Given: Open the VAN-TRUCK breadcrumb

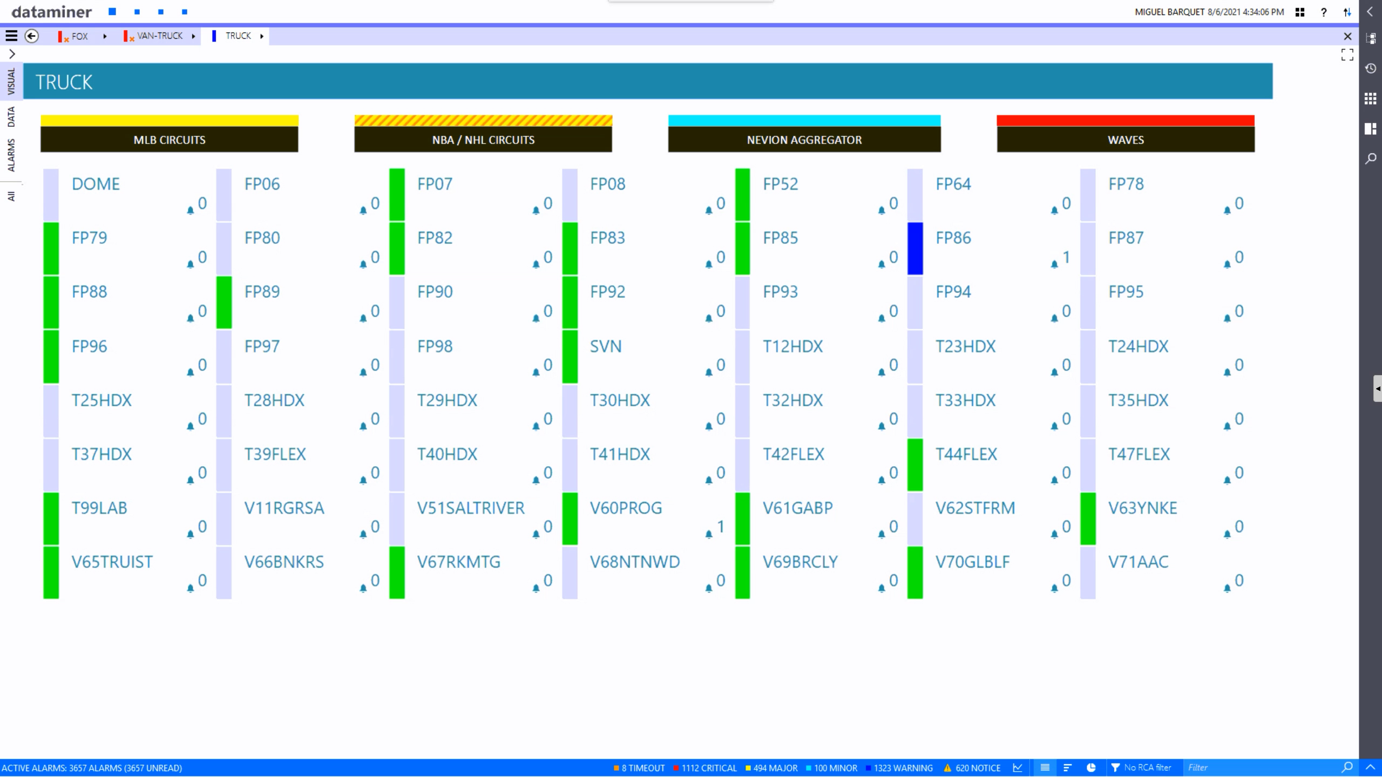Looking at the screenshot, I should pos(159,36).
